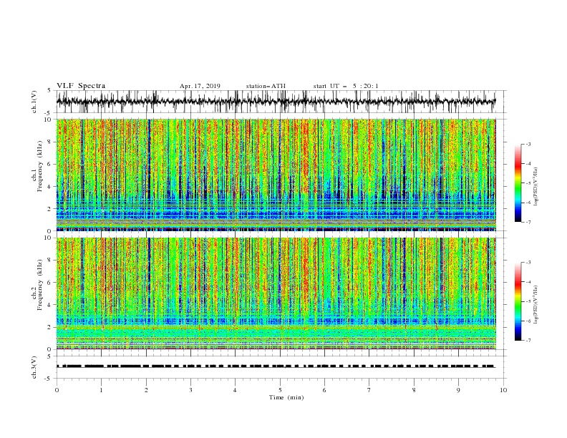Click the time axis tick label "0"
The width and height of the screenshot is (567, 438).
(x=57, y=390)
